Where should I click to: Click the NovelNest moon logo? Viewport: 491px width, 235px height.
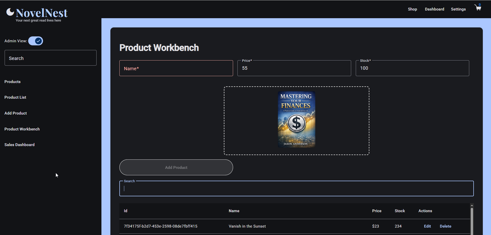tap(10, 12)
